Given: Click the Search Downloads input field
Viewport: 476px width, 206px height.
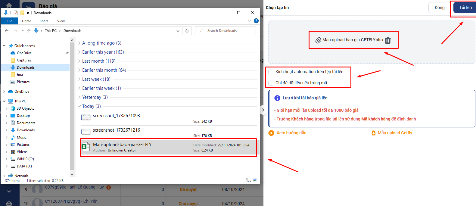Looking at the screenshot, I should (x=229, y=31).
